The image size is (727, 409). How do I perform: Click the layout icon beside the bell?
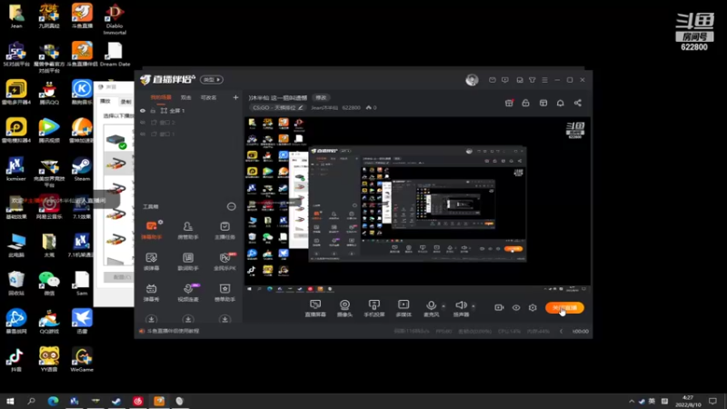click(x=543, y=103)
